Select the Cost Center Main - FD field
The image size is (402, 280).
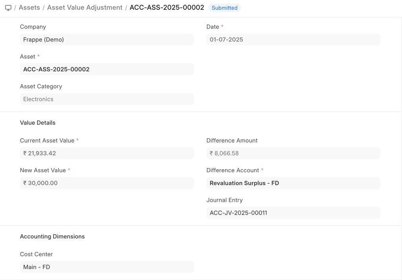click(x=107, y=267)
